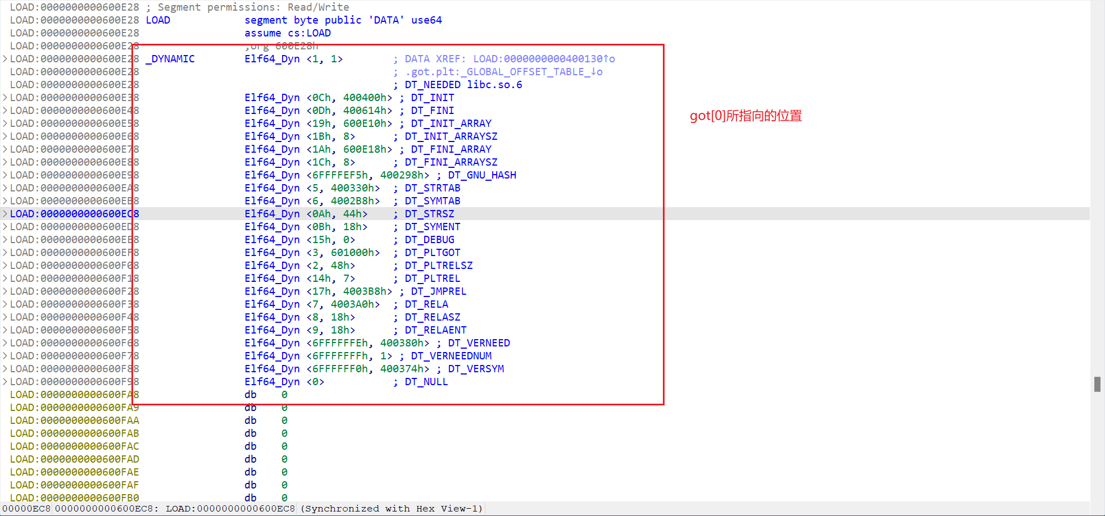Expand the DT_JMPREL row chevron
This screenshot has height=516, width=1105.
(5, 291)
